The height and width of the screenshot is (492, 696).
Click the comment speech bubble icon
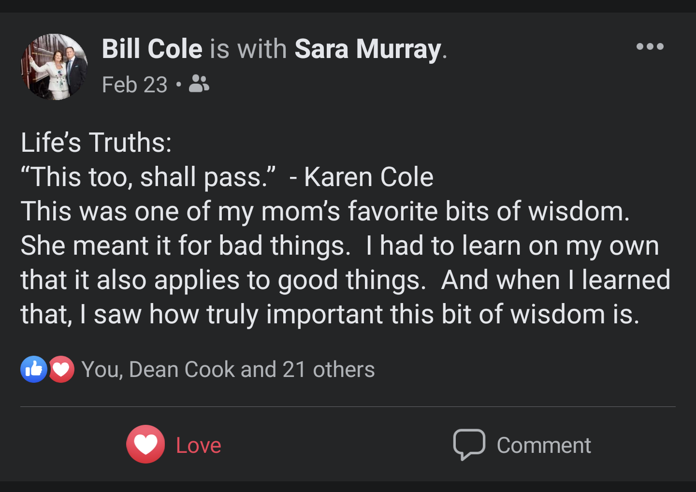469,444
